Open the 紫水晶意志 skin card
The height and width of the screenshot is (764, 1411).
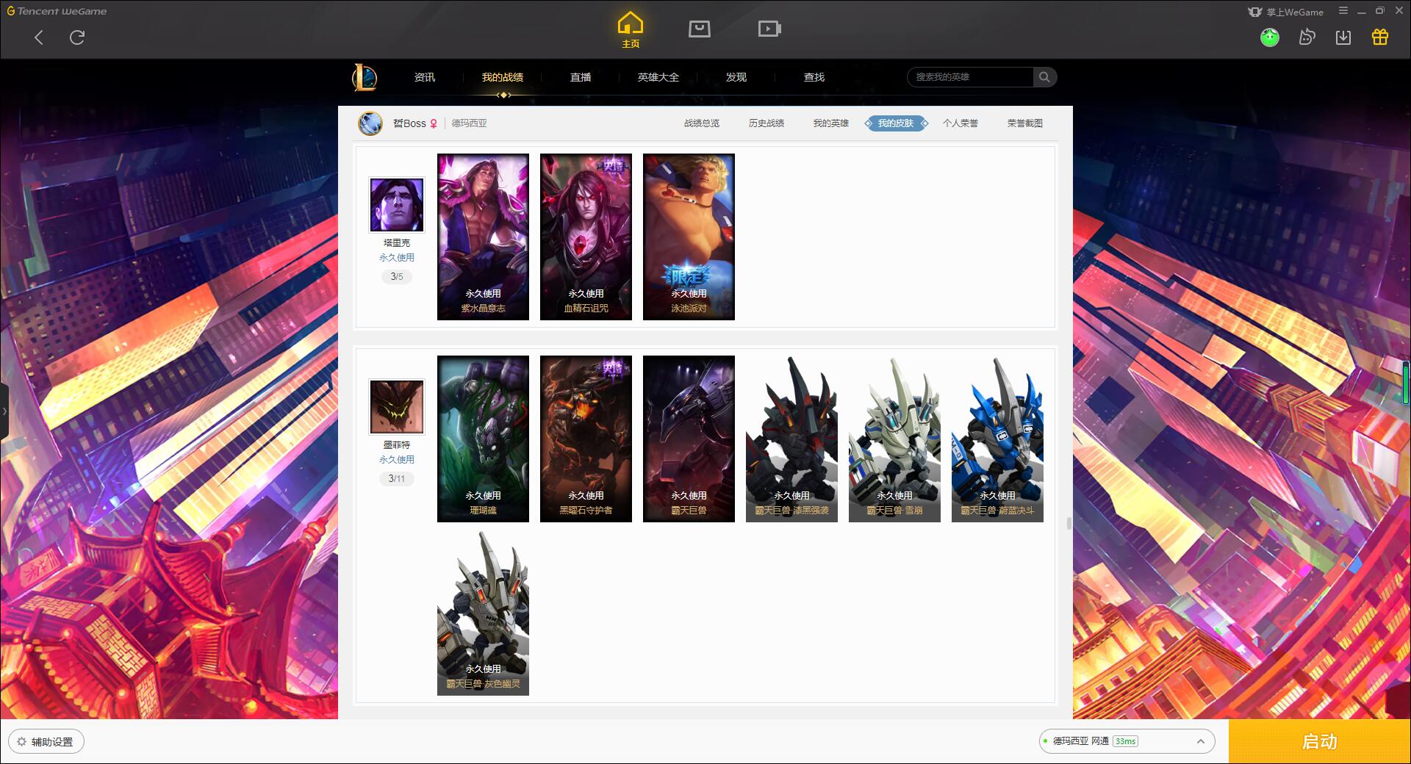tap(483, 237)
